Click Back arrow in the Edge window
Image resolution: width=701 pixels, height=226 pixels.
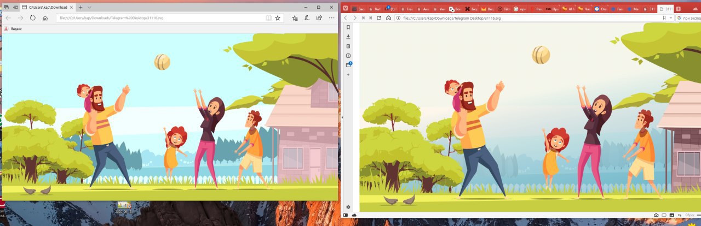coord(9,18)
